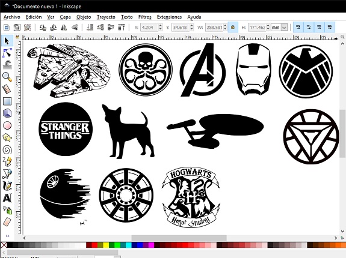Click horizontal scrollbar right arrow

coord(336,238)
